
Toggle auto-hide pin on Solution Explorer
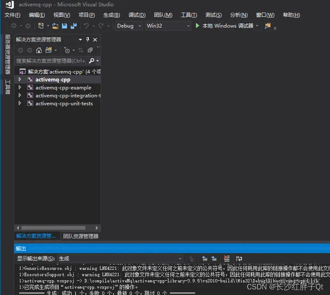88,39
